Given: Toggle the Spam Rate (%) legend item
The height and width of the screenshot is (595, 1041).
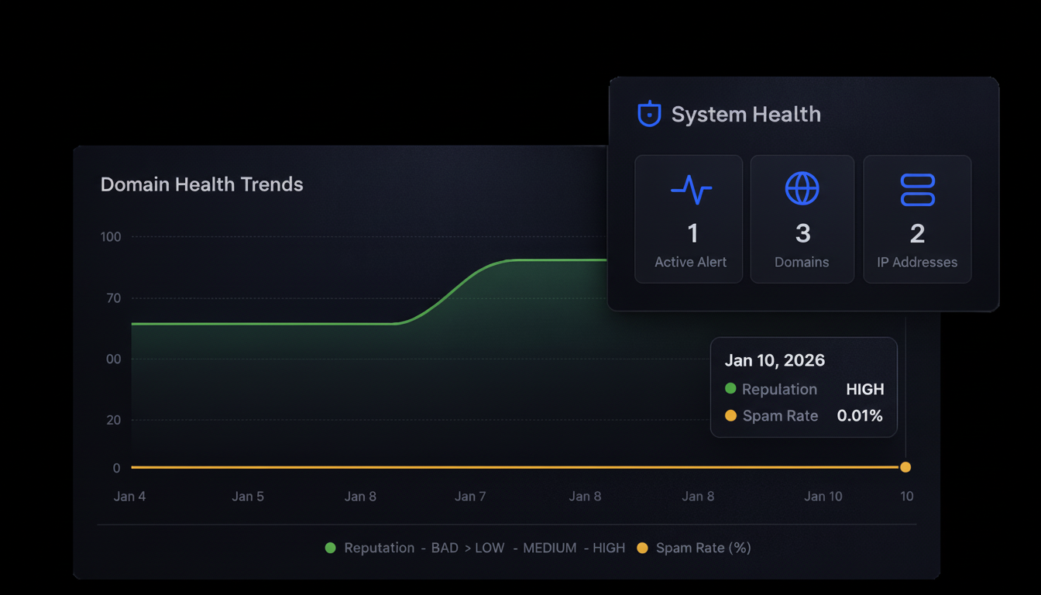Looking at the screenshot, I should click(703, 548).
